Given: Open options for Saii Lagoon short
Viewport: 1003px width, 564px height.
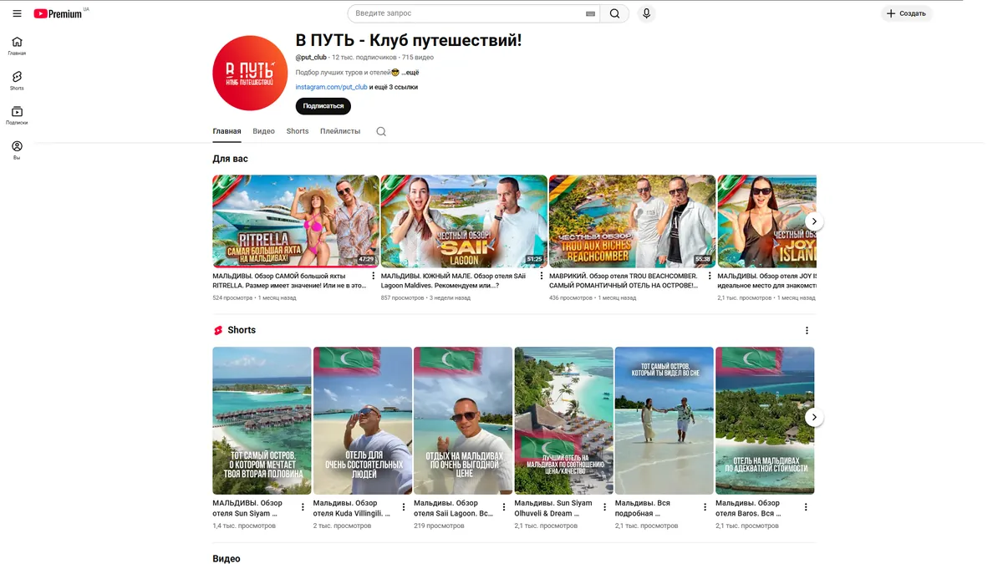Looking at the screenshot, I should click(504, 507).
